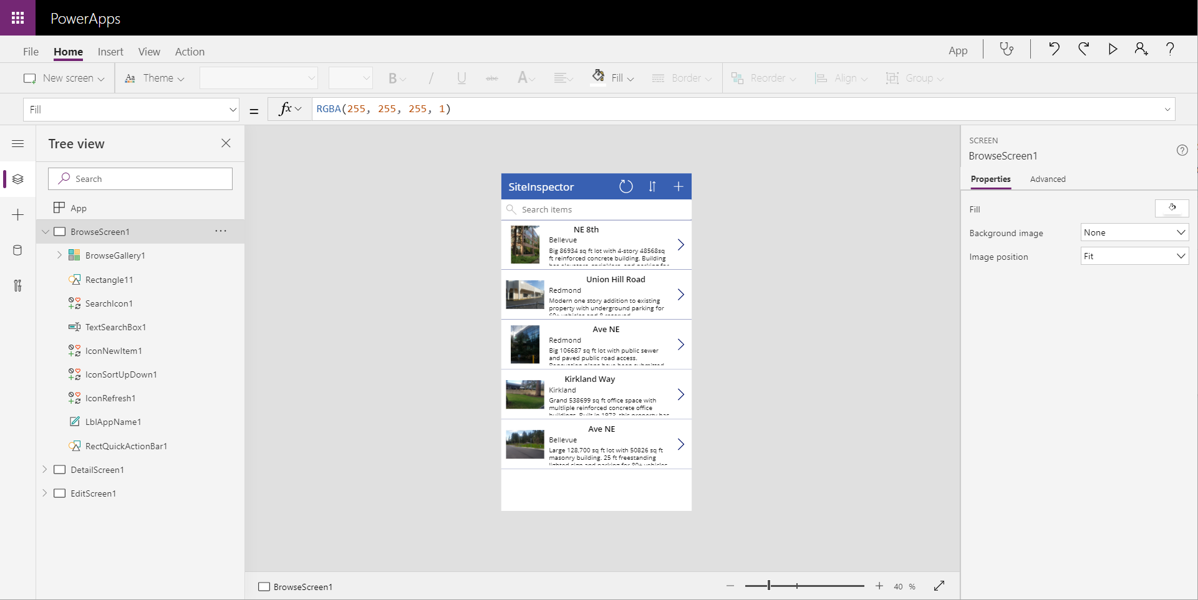
Task: Click the formula bar RGBA expression
Action: point(384,109)
